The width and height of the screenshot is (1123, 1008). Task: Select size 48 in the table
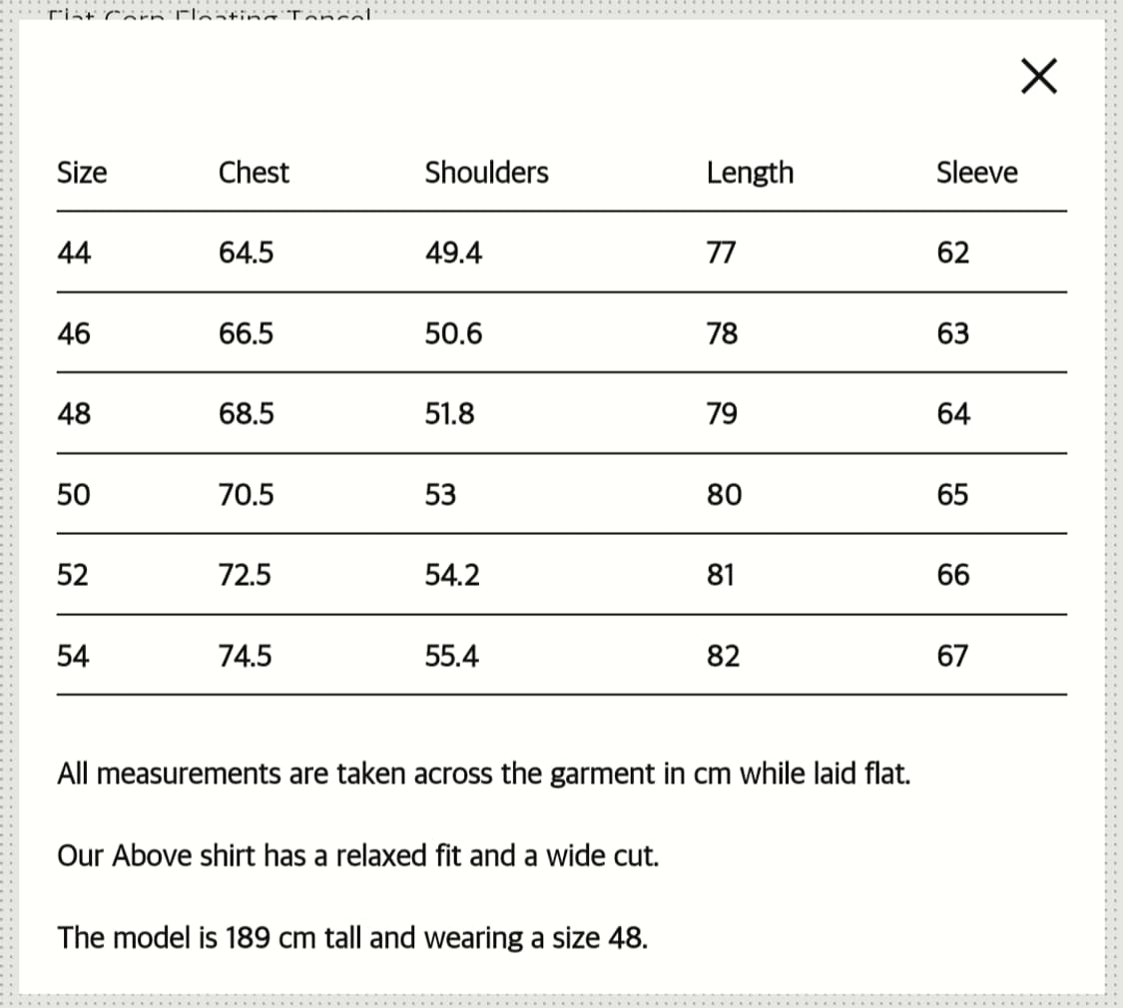click(74, 414)
